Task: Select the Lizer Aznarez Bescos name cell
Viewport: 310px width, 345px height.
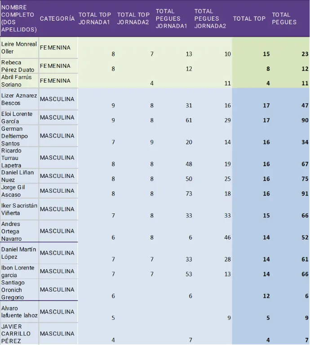Action: coord(19,99)
